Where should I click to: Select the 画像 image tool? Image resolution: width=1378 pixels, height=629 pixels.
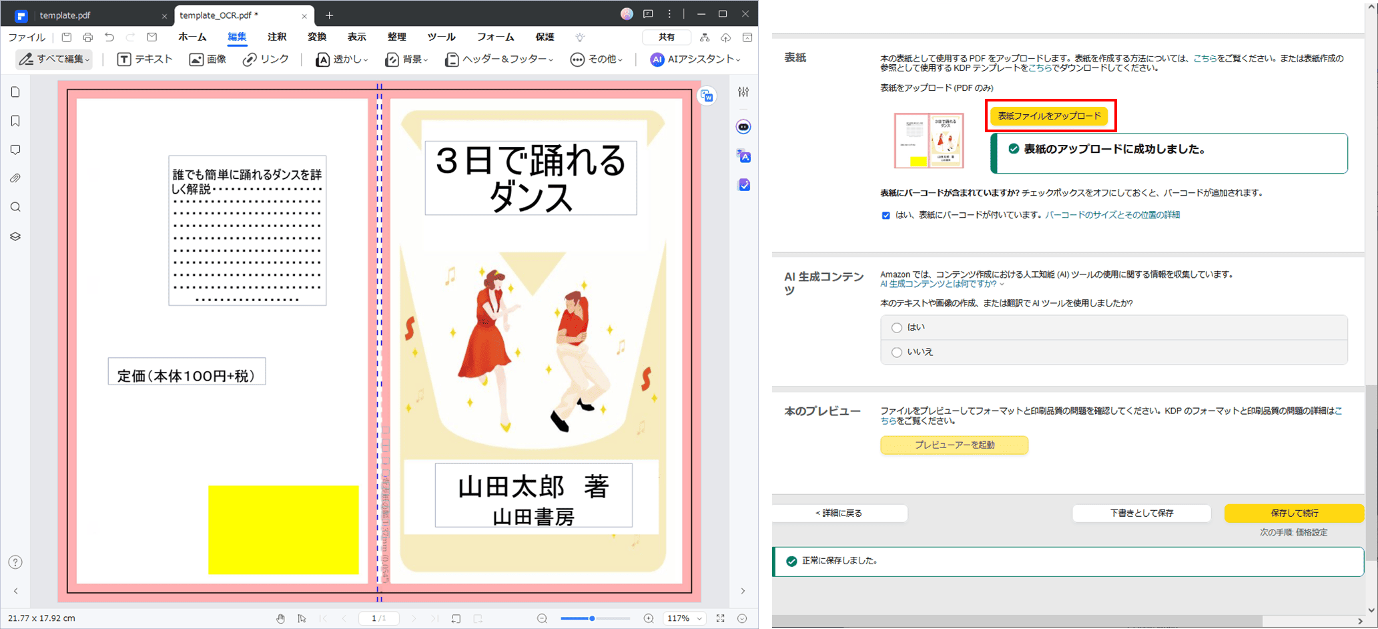[x=208, y=59]
